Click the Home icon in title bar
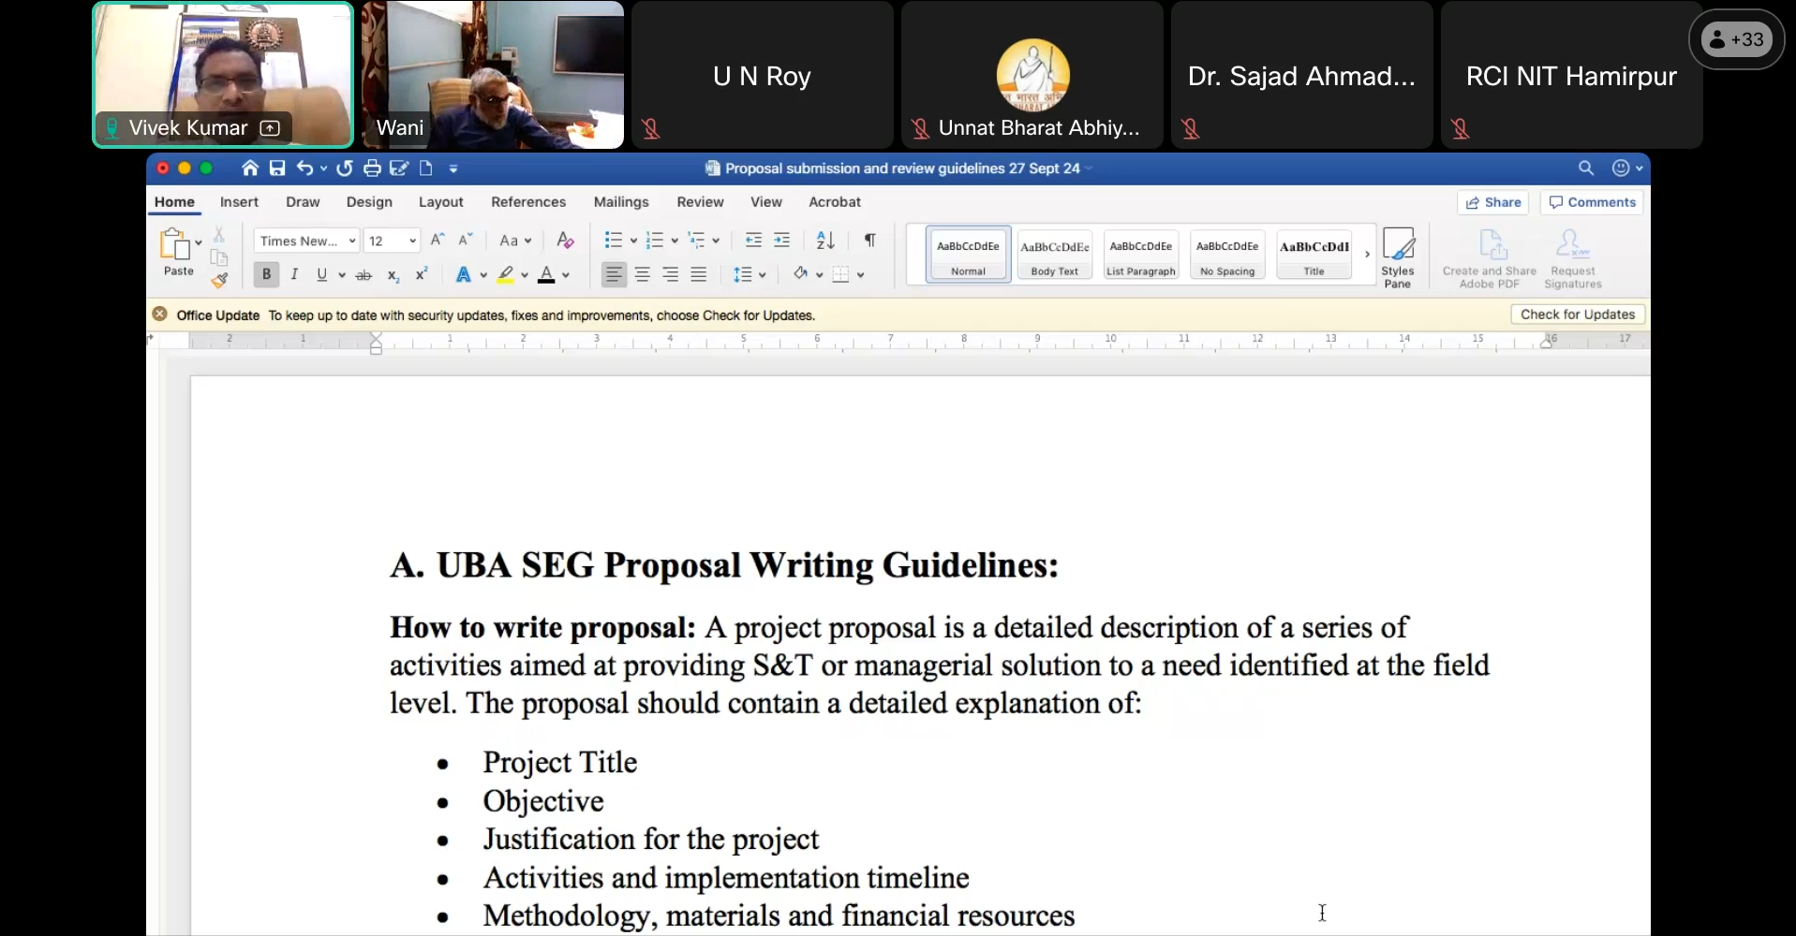This screenshot has height=936, width=1796. [249, 168]
